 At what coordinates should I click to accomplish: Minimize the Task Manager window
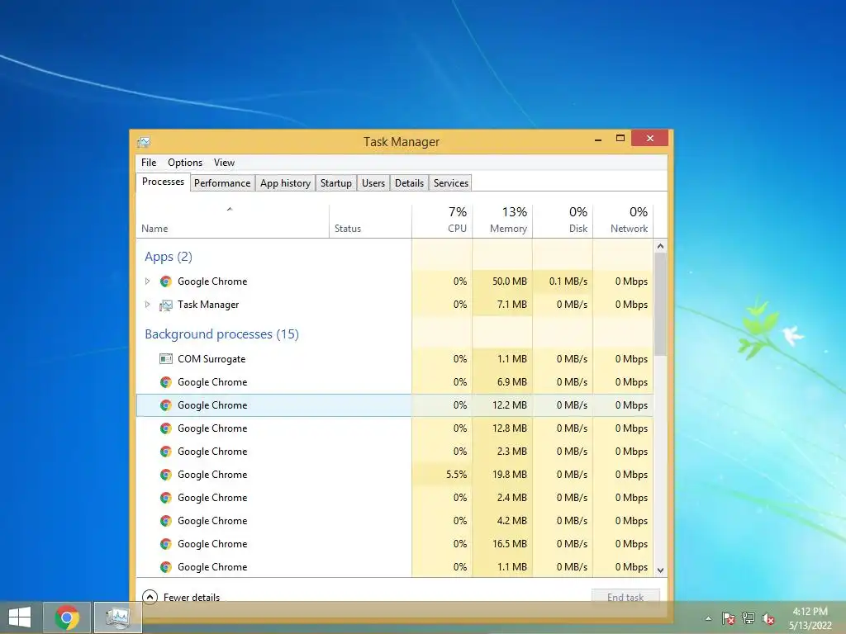click(598, 139)
